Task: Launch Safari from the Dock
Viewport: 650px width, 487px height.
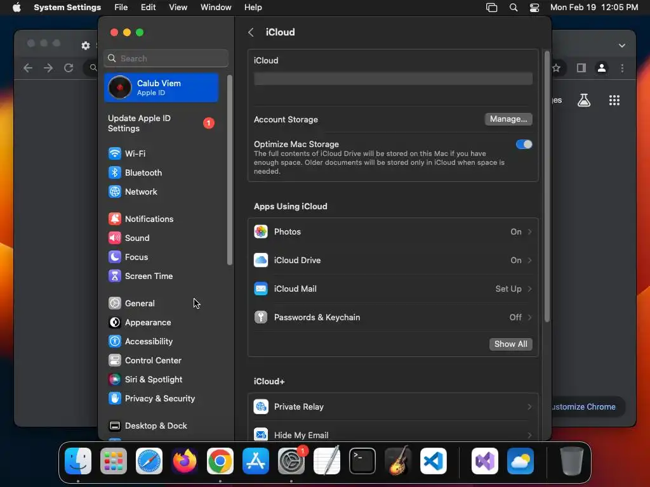Action: coord(149,461)
